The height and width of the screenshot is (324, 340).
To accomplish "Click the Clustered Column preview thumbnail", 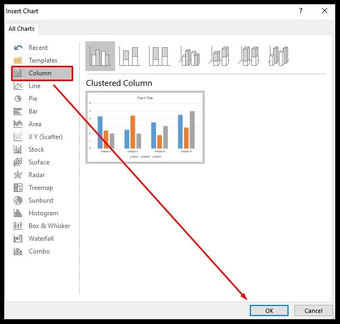I will coord(145,127).
